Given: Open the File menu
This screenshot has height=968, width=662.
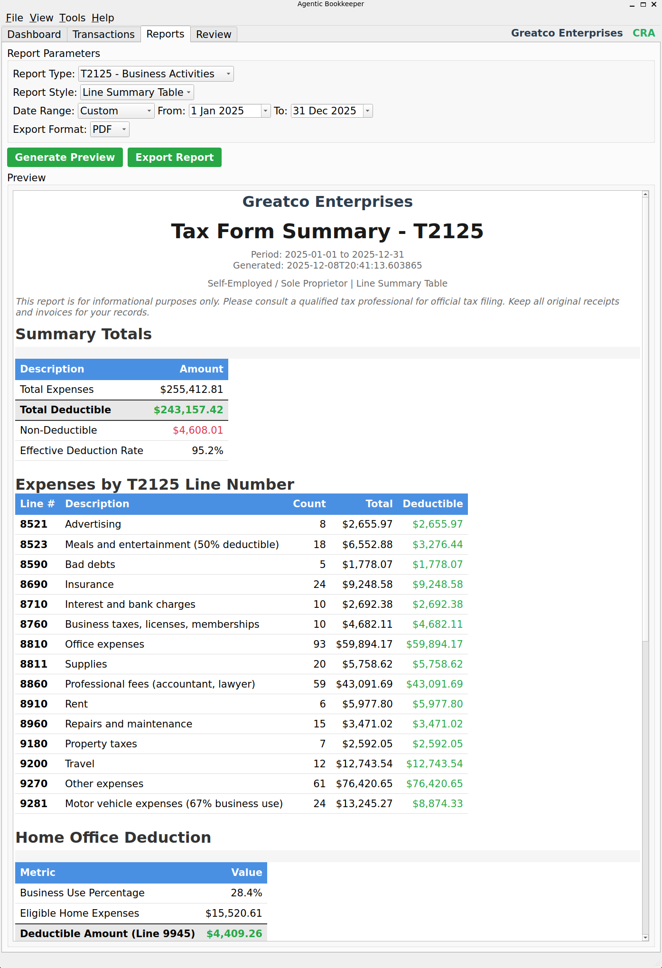Looking at the screenshot, I should coord(14,18).
